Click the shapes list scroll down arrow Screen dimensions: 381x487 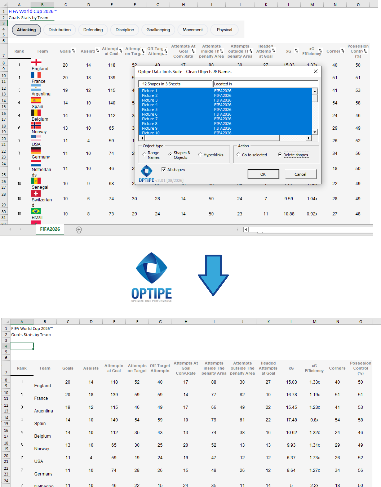tap(315, 132)
